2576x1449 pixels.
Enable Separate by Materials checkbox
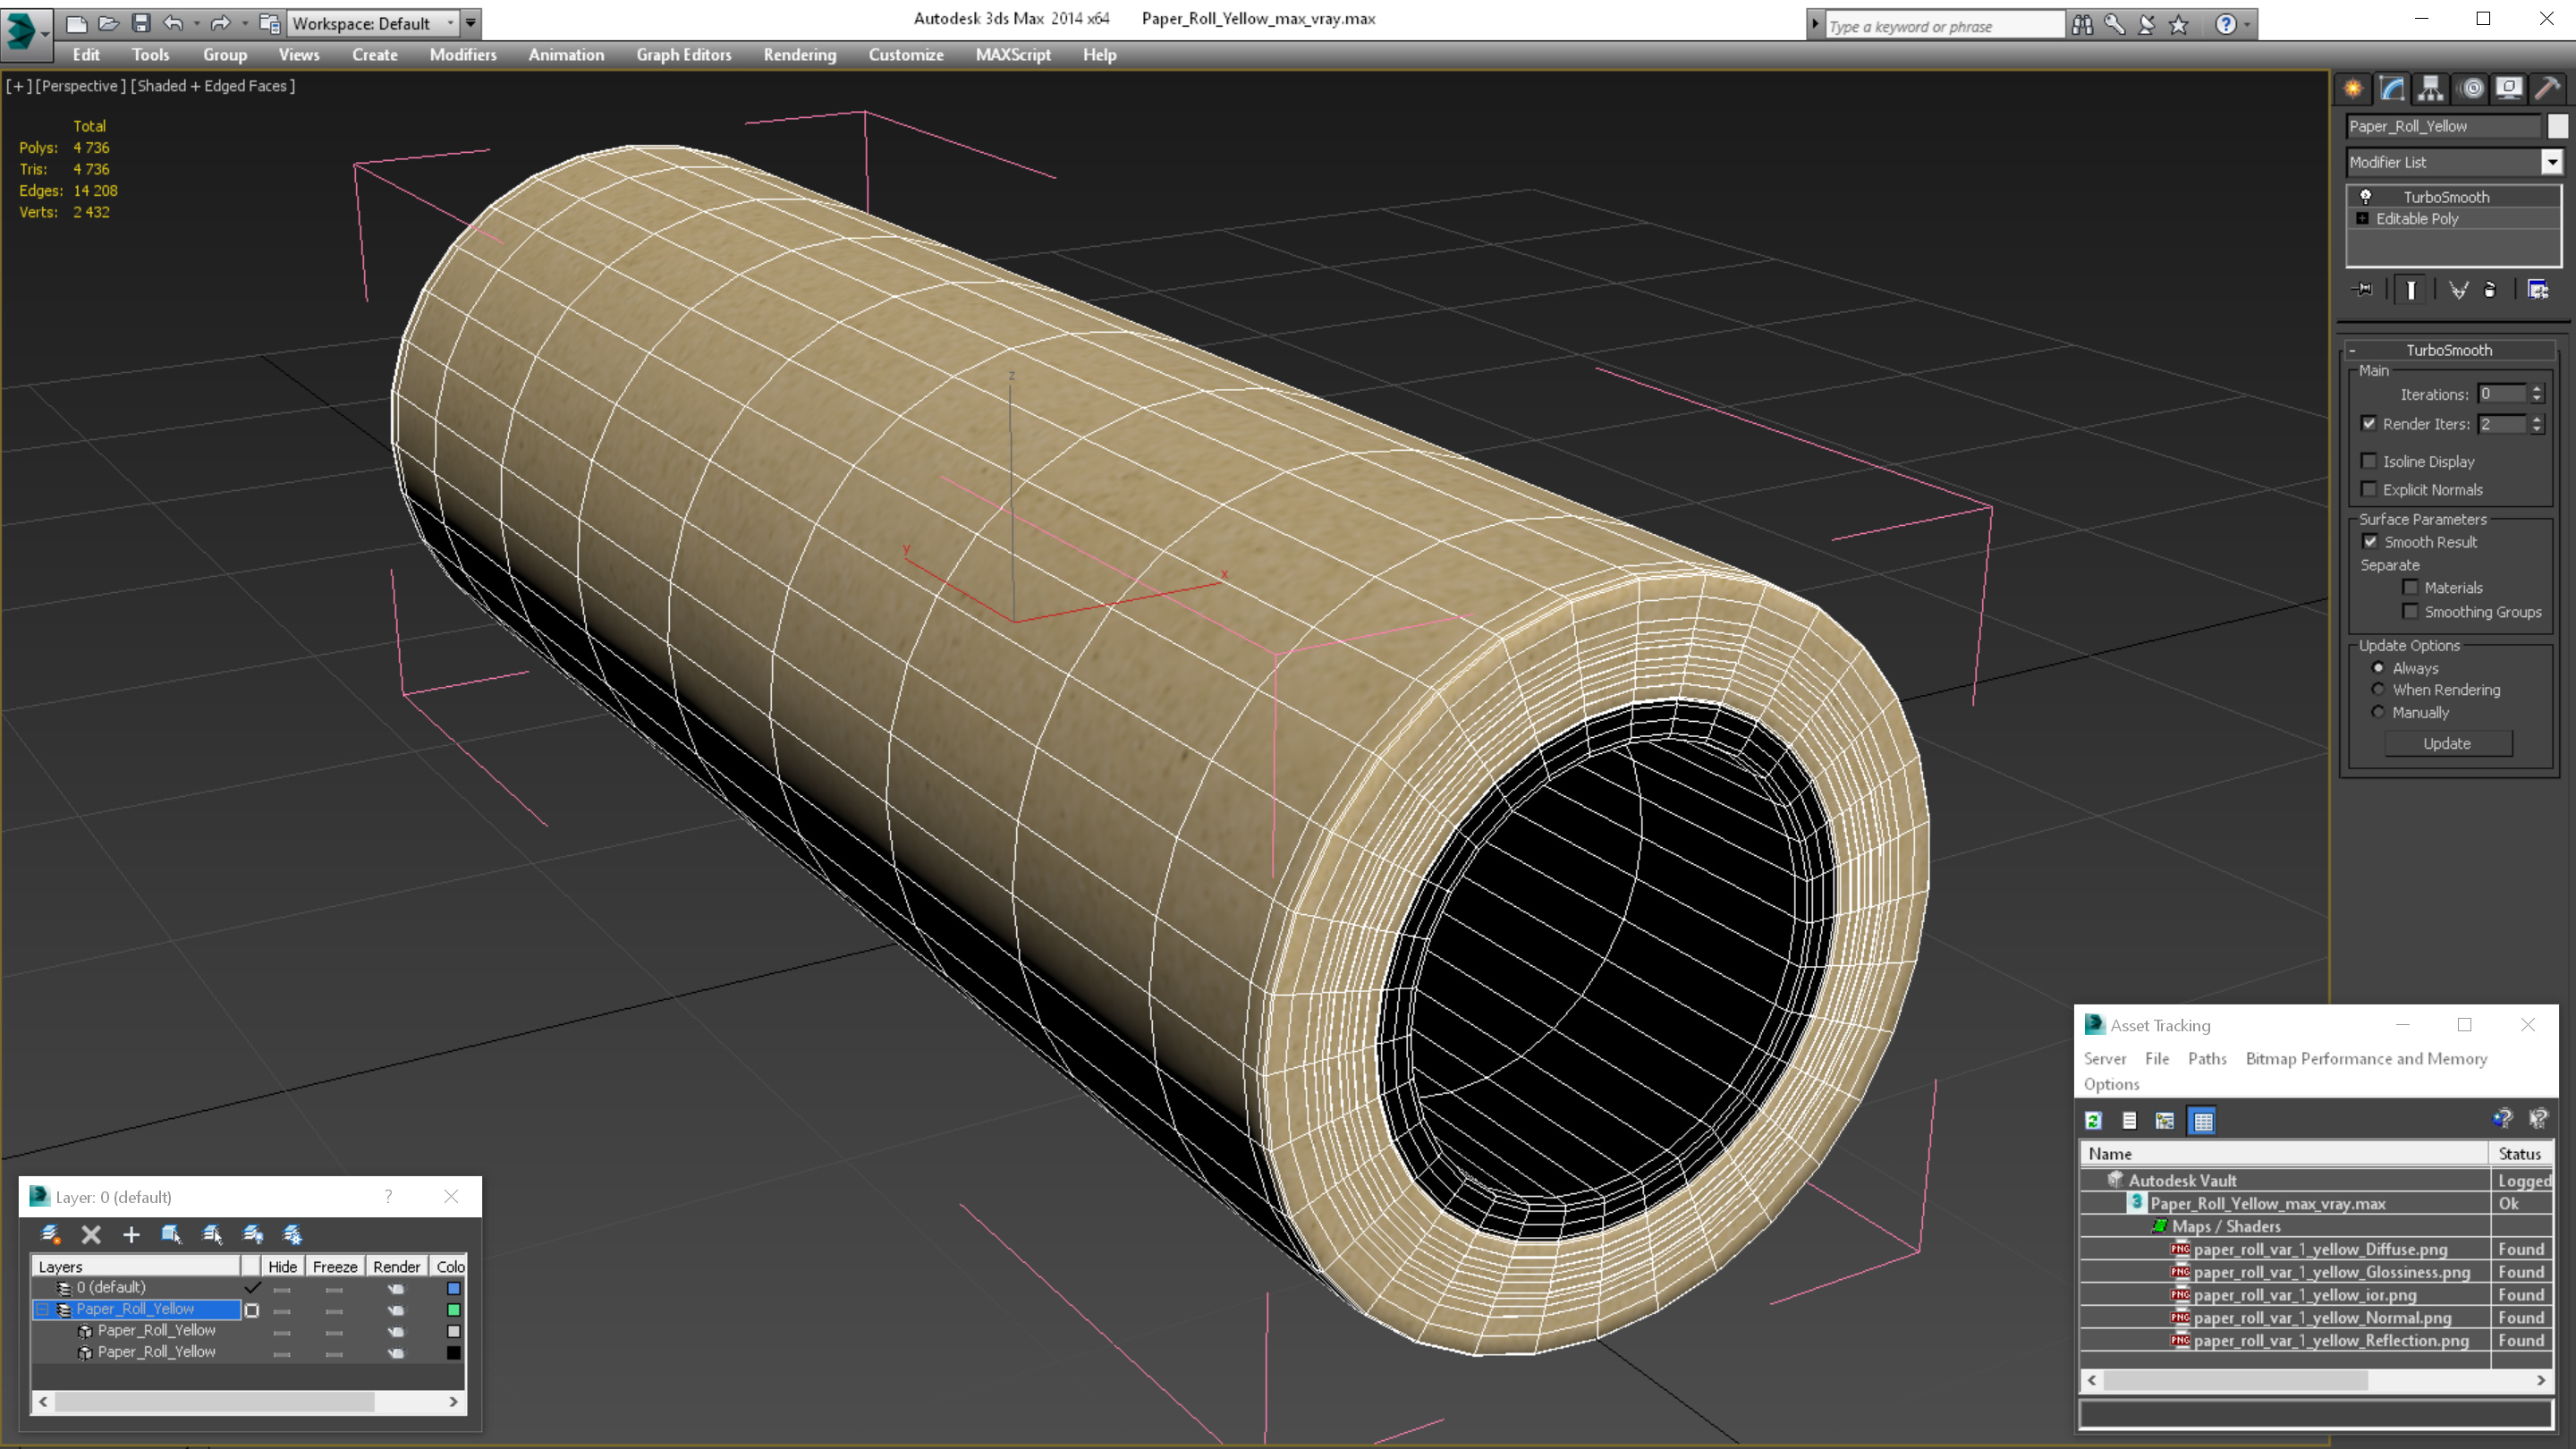2410,588
